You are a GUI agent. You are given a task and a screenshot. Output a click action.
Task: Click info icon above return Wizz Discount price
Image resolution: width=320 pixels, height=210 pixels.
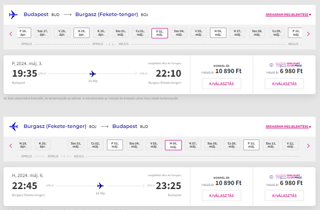pos(271,177)
